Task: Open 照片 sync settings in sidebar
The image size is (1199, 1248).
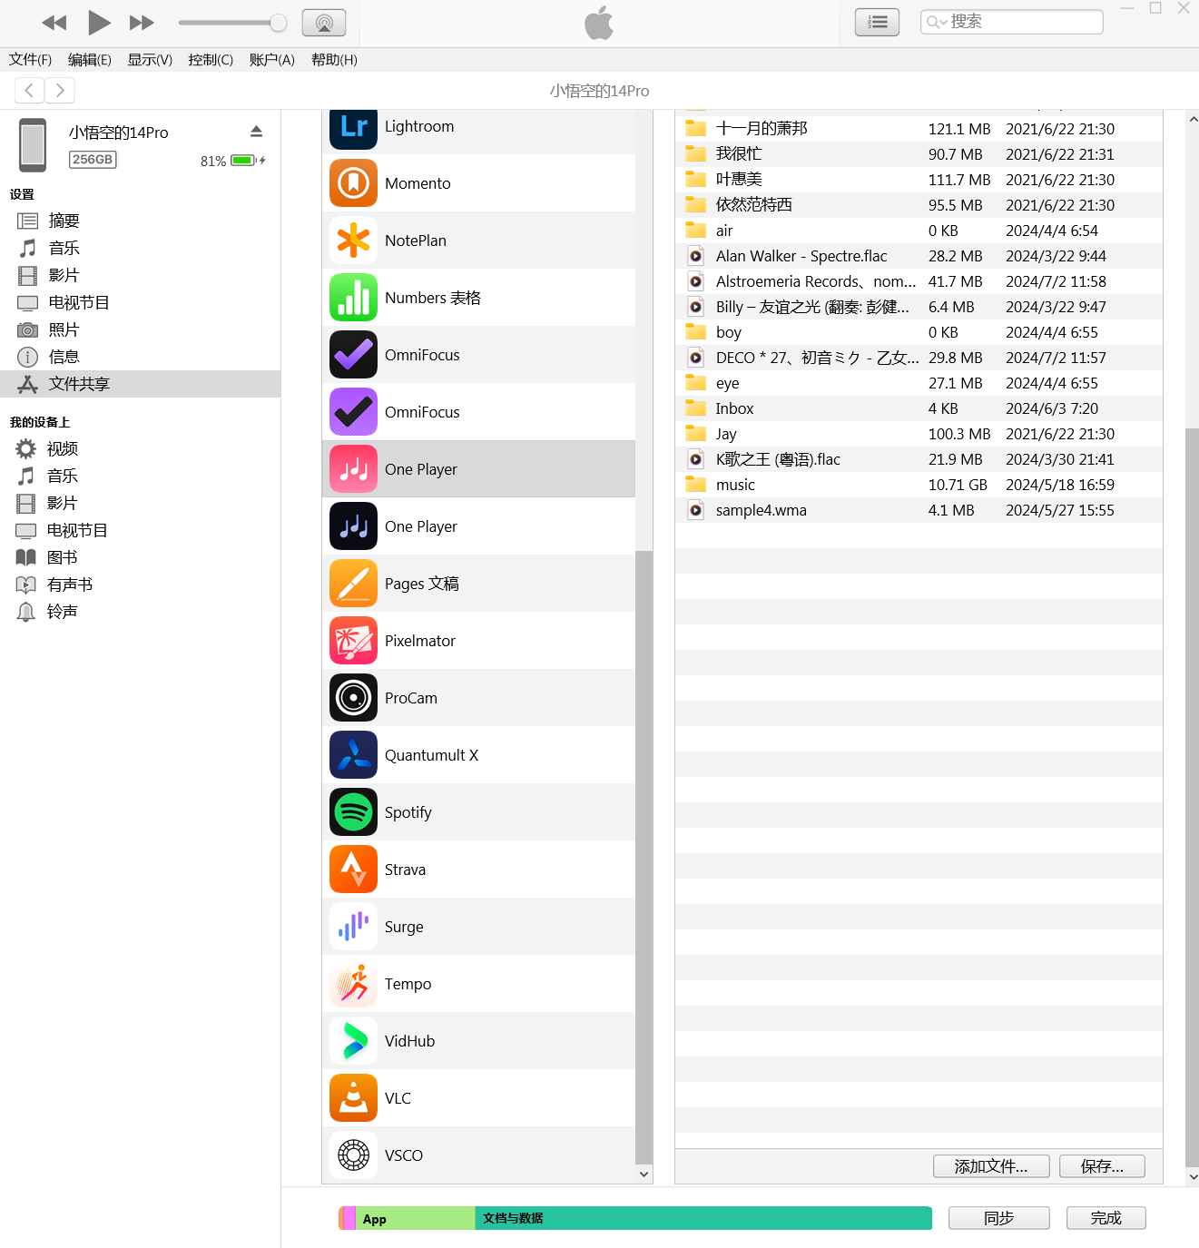Action: pyautogui.click(x=64, y=329)
